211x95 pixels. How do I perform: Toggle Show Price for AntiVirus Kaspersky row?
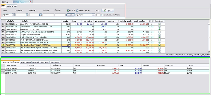tap(159, 32)
